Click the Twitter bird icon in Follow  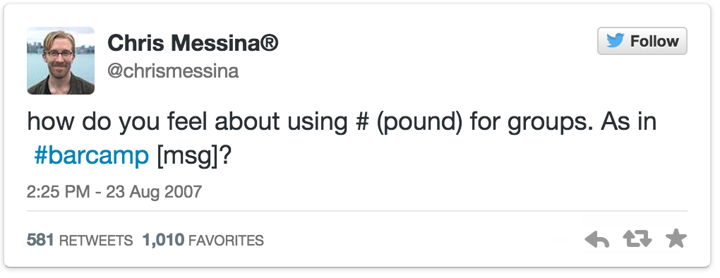[x=616, y=41]
